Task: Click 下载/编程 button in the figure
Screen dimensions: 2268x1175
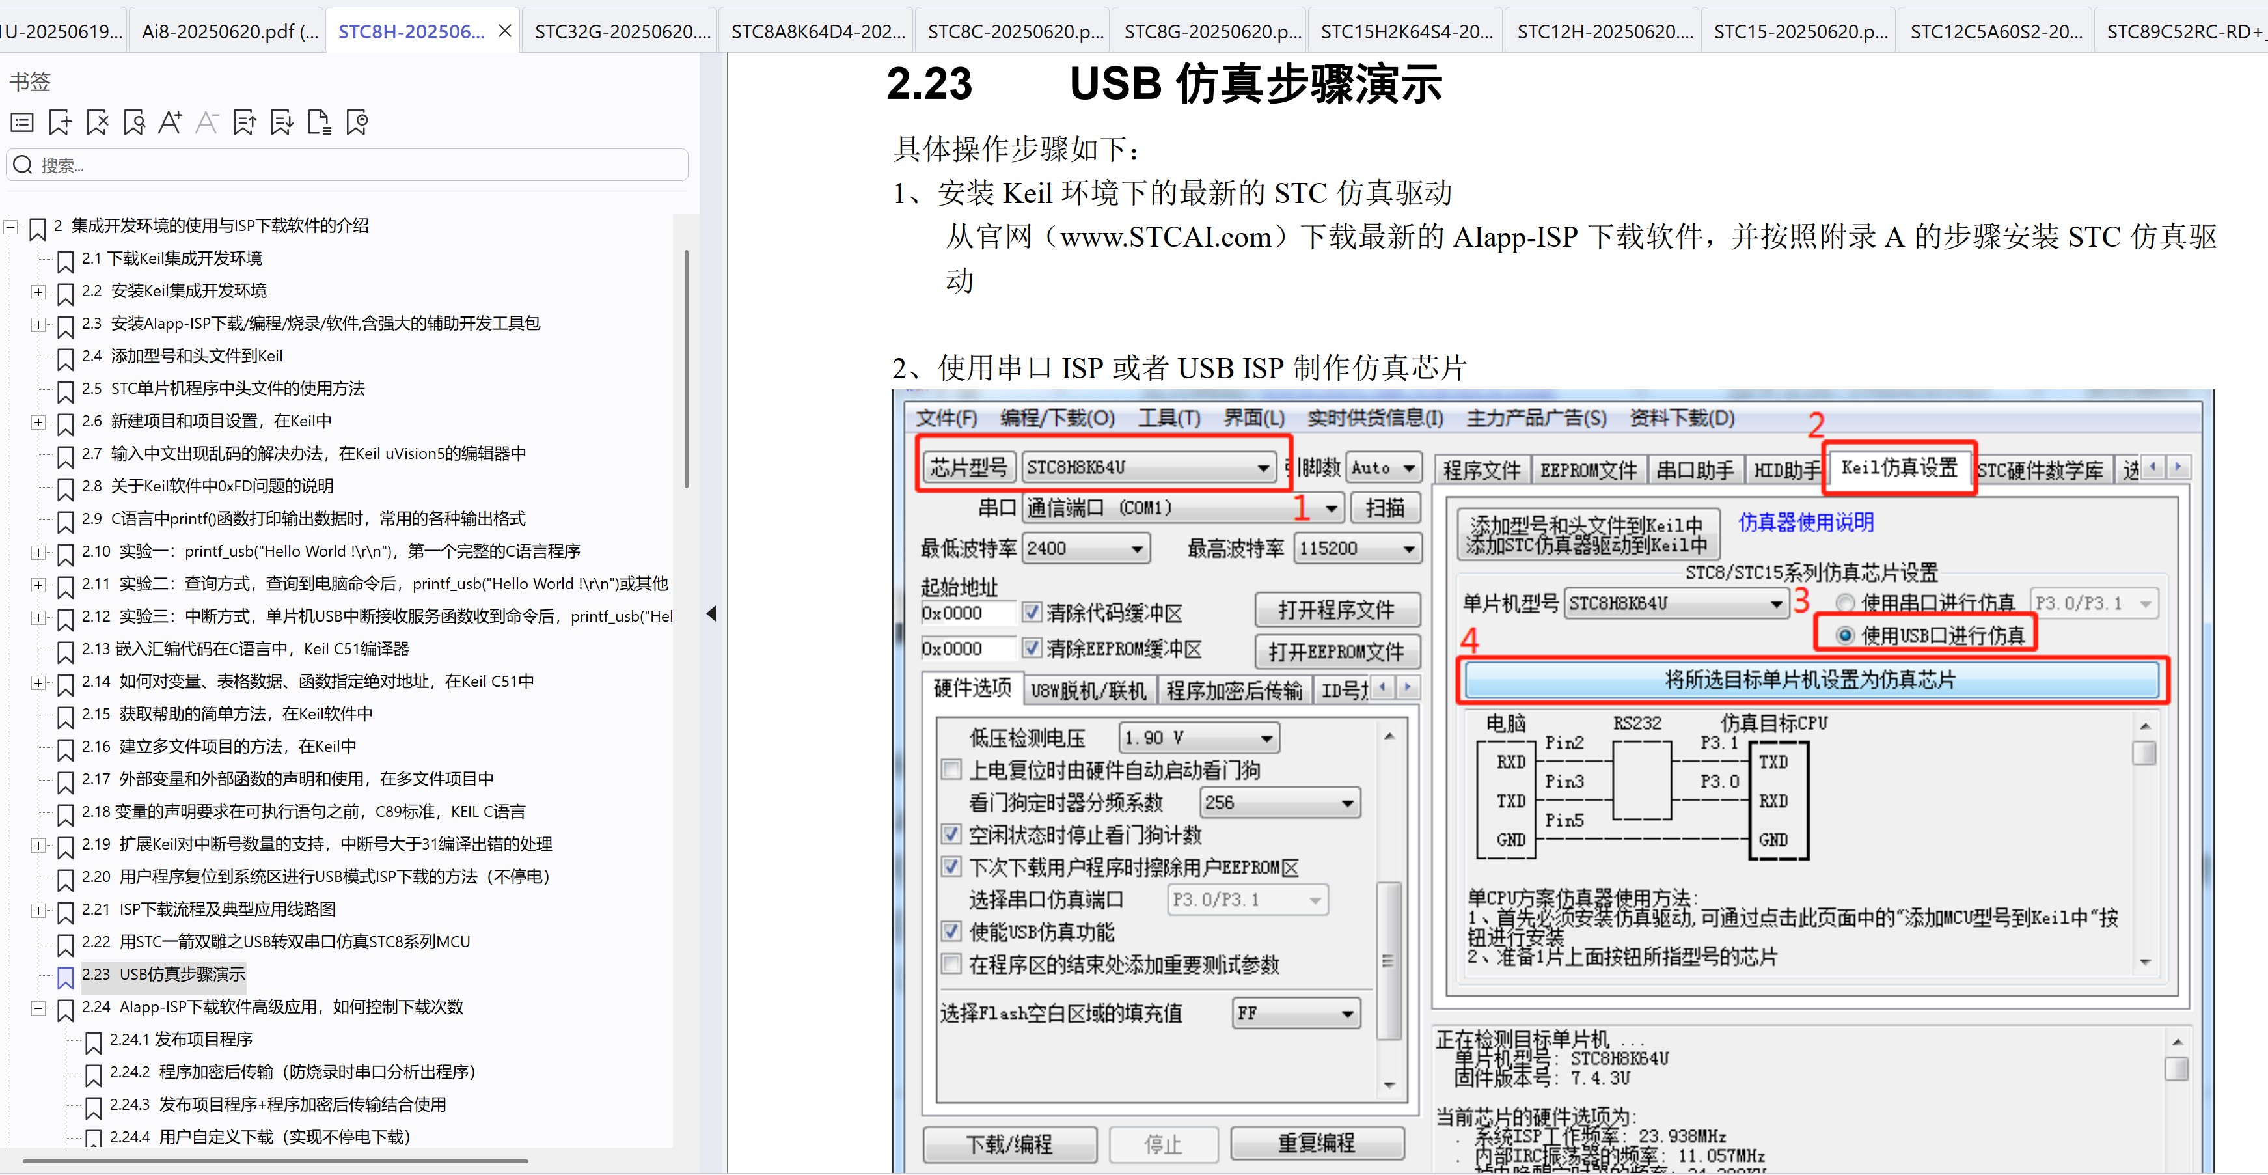Action: [x=1010, y=1144]
